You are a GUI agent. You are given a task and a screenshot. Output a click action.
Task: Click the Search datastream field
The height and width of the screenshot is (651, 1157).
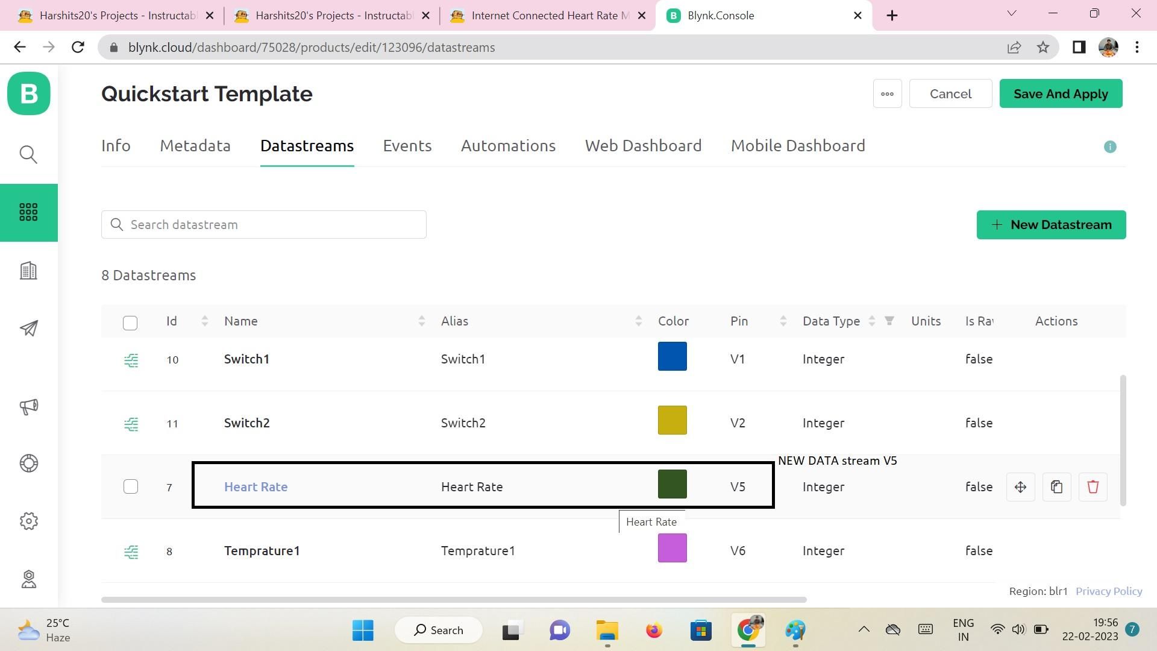pos(264,225)
